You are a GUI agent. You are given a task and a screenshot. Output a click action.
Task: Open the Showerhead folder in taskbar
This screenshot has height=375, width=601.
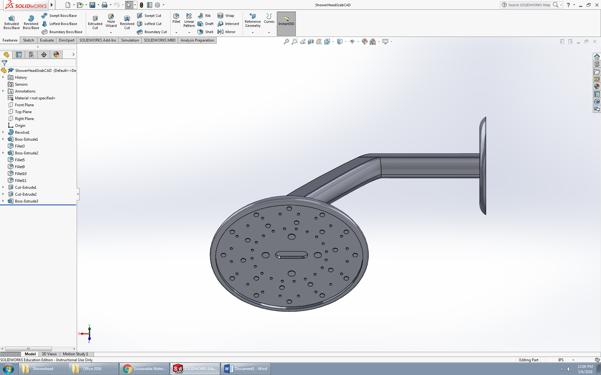43,369
